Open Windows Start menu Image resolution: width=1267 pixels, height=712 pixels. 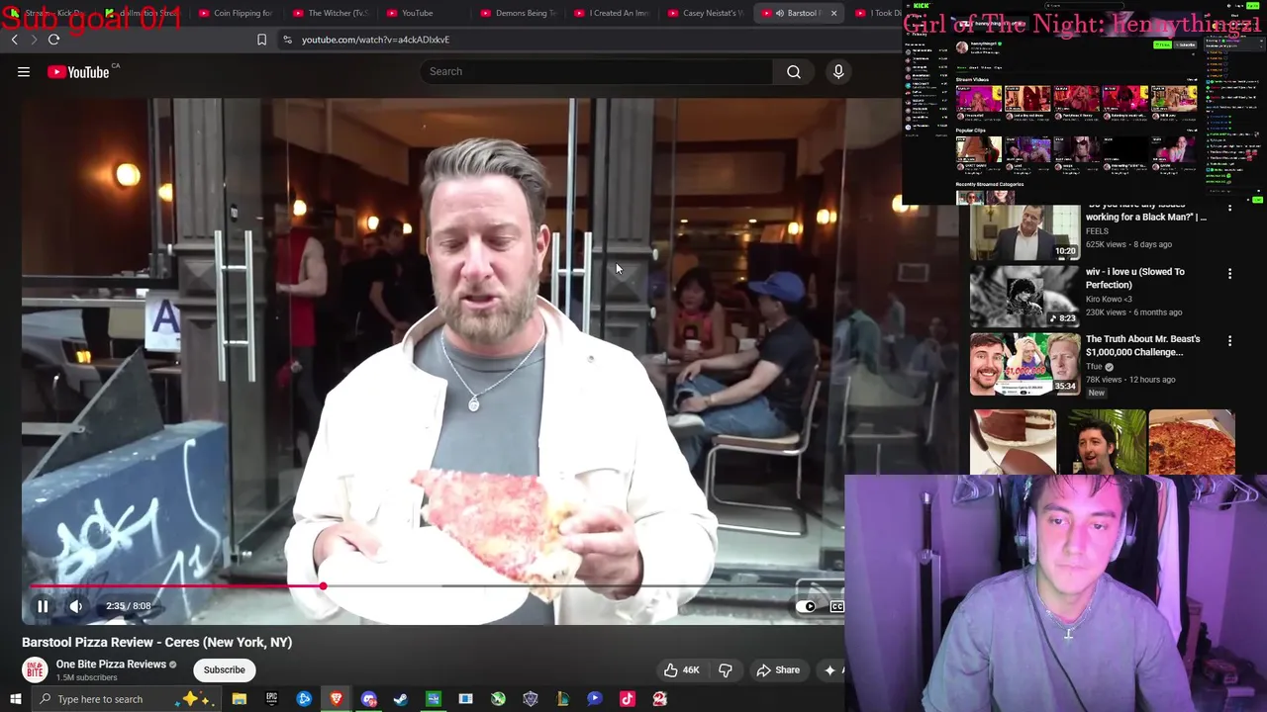(15, 699)
